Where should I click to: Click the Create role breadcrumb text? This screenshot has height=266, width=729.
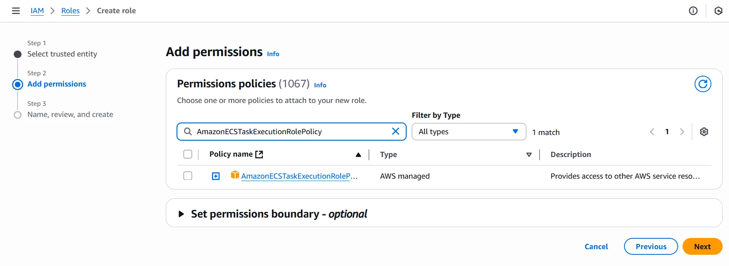click(116, 11)
